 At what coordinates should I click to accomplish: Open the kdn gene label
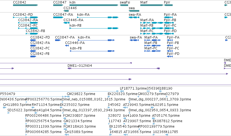72,2
